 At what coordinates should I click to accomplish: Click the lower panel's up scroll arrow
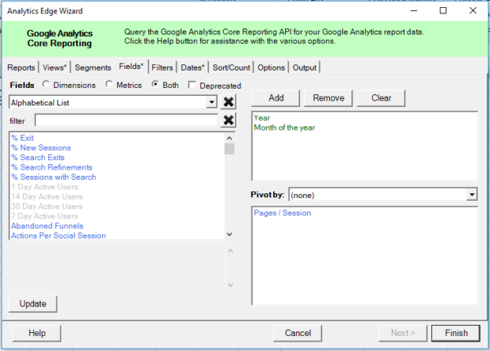tap(231, 251)
